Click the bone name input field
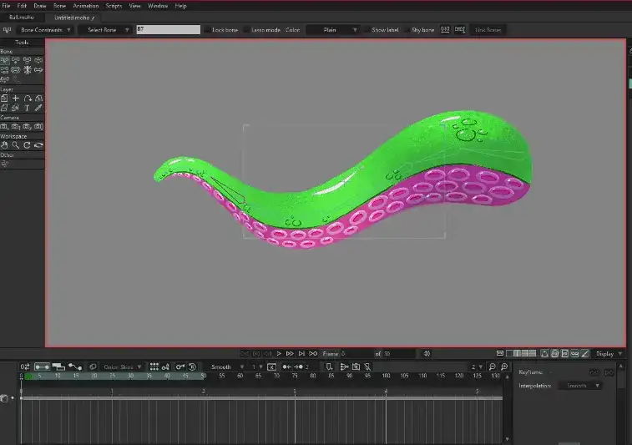 [168, 30]
